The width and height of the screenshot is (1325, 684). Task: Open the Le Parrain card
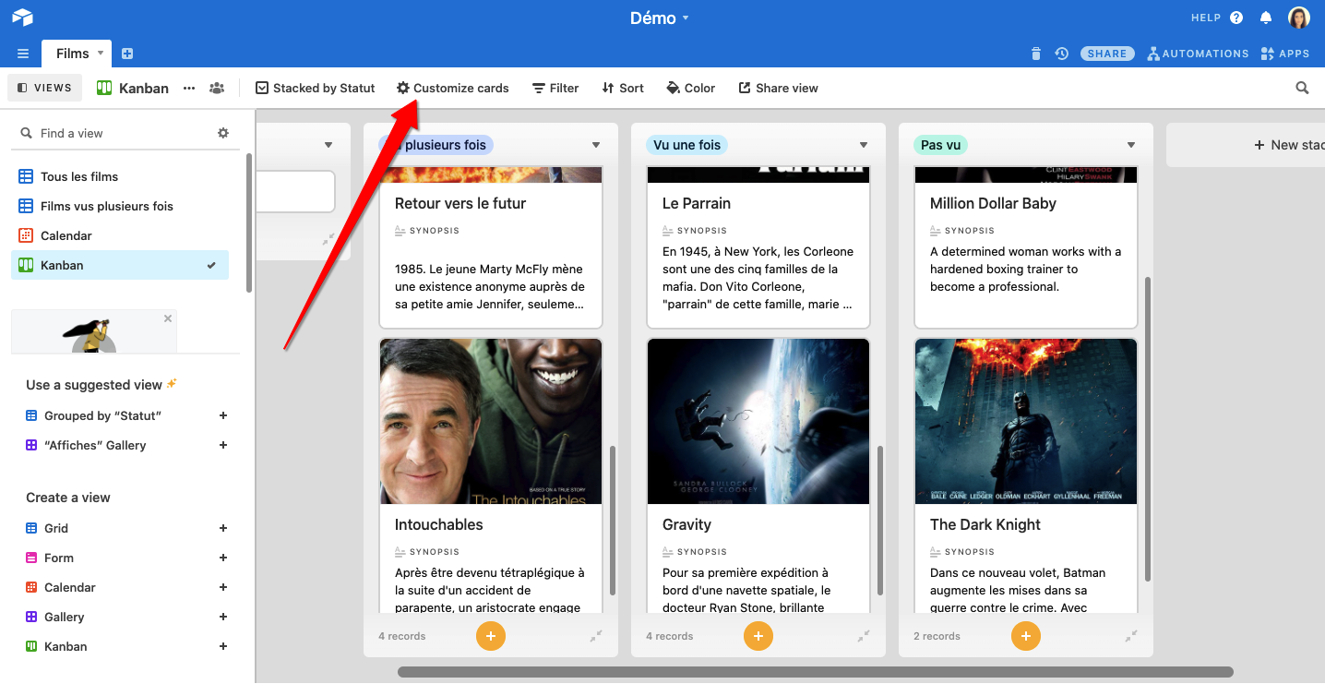[758, 247]
